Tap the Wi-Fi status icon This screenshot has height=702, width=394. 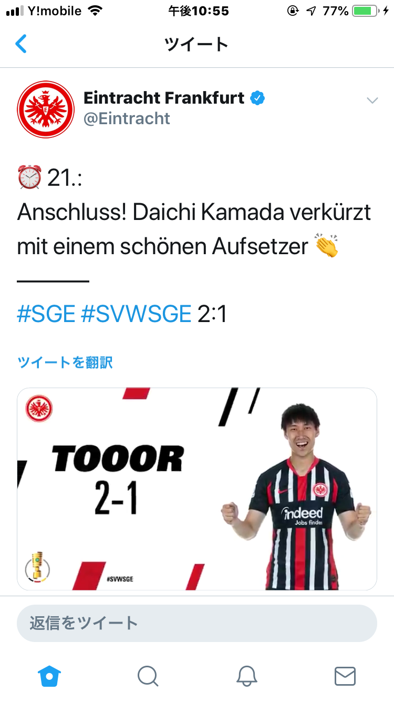[x=95, y=11]
